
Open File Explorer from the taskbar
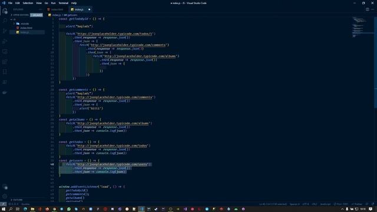point(32,209)
